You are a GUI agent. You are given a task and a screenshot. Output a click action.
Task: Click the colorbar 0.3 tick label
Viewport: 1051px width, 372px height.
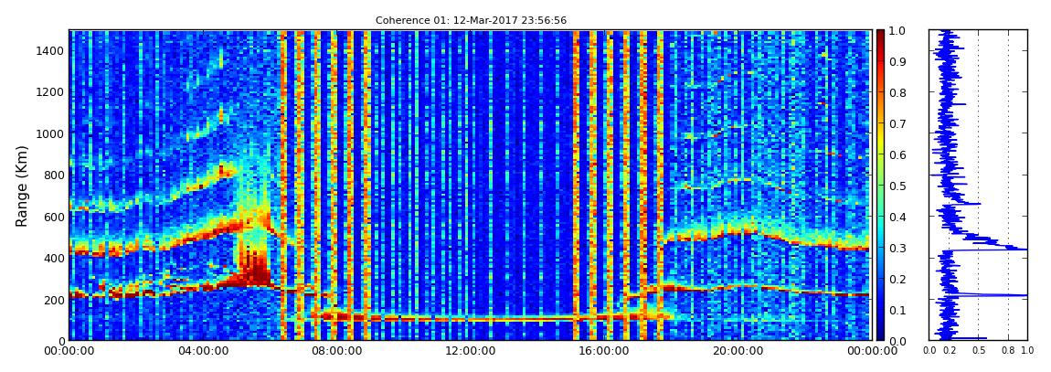click(899, 248)
